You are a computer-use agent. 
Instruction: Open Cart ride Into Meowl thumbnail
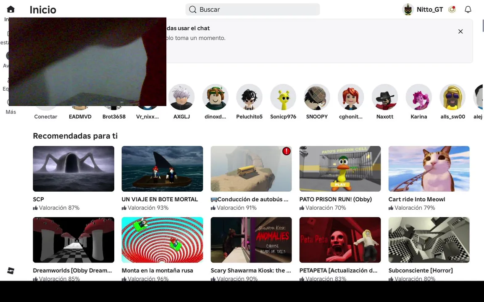tap(429, 169)
